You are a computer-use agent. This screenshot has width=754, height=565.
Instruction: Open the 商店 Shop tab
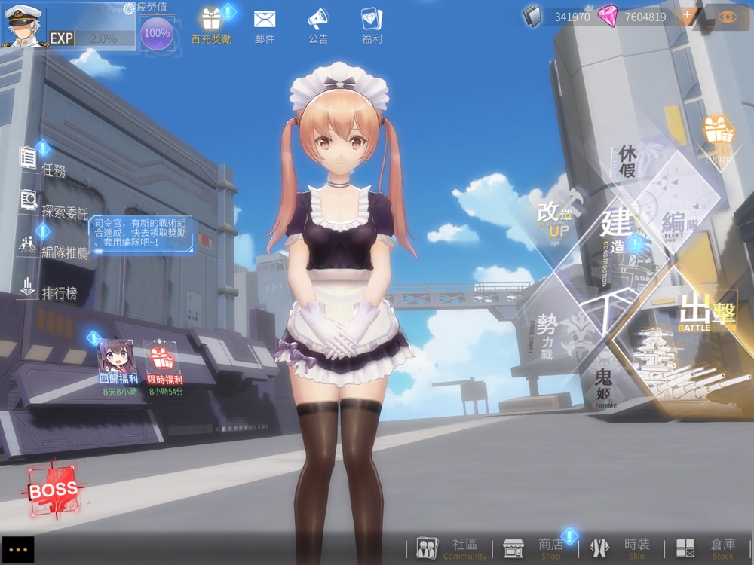point(535,548)
